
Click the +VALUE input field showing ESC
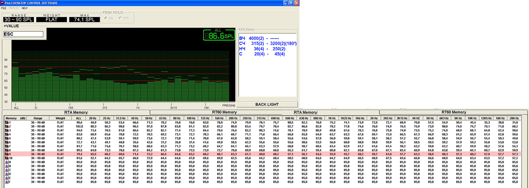(x=23, y=34)
